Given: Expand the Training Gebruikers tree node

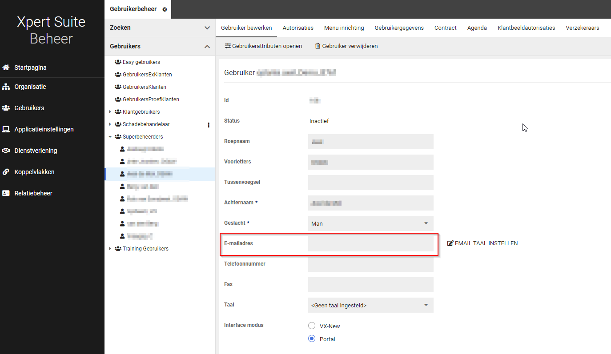Looking at the screenshot, I should point(110,249).
